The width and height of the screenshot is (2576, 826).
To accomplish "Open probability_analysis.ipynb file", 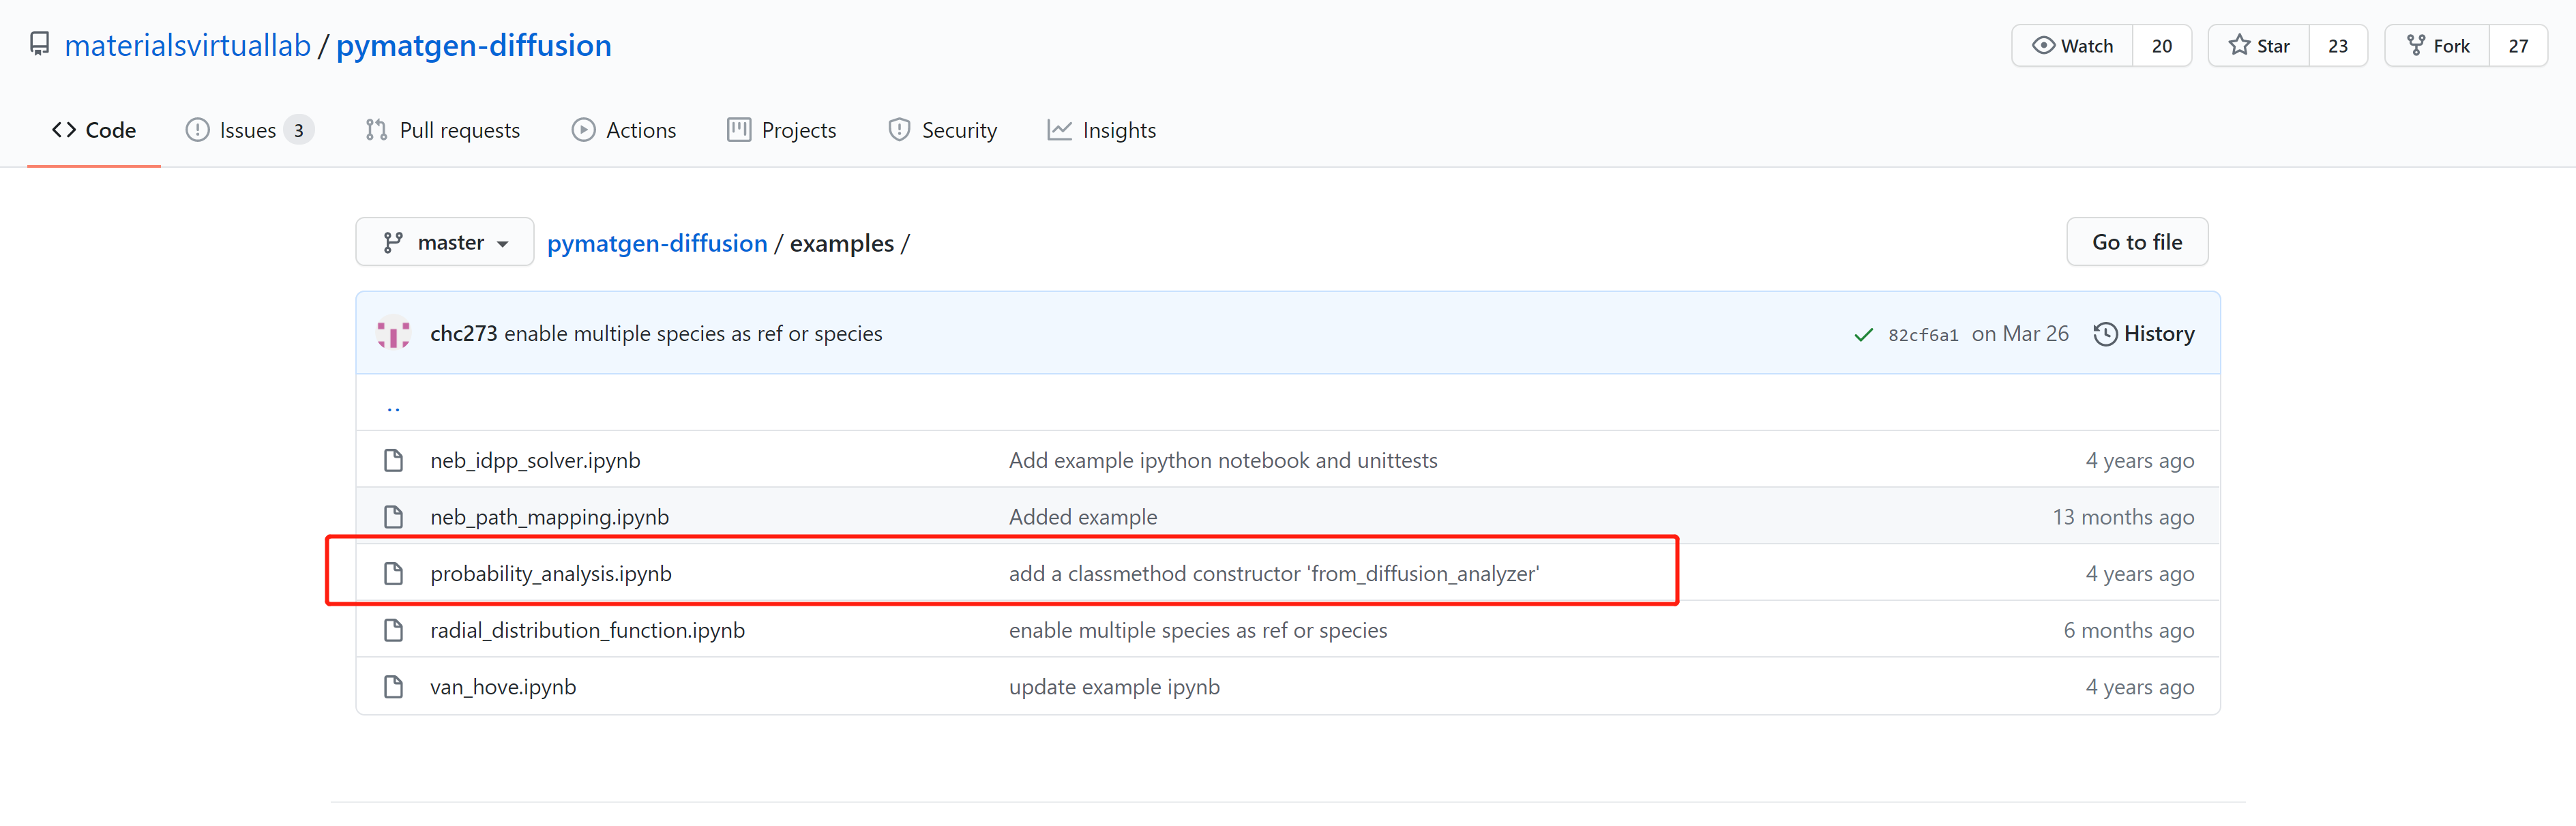I will [550, 574].
